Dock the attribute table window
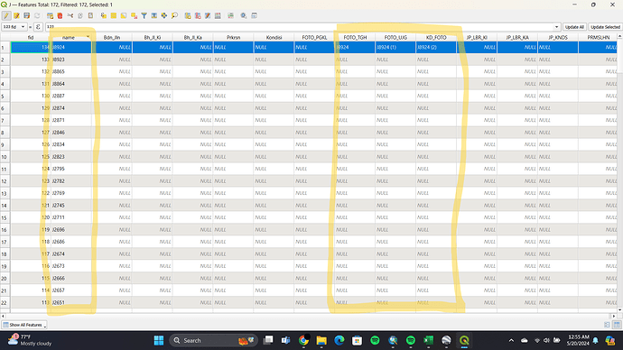Viewport: 623px width, 350px height. tap(255, 16)
